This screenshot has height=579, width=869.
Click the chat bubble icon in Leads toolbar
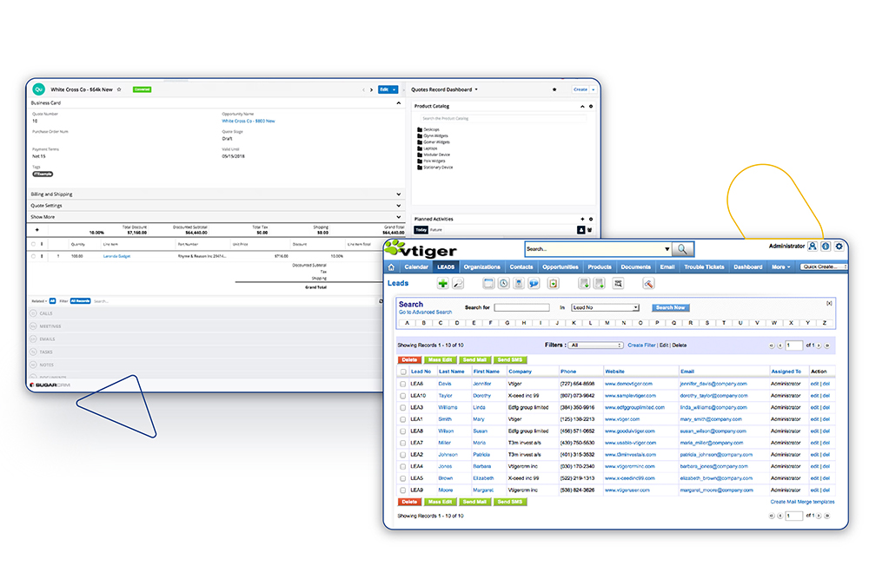click(x=534, y=283)
